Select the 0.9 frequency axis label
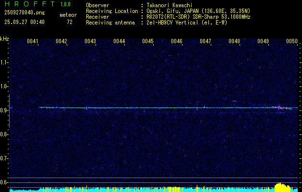This screenshot has width=302, height=192. click(4, 110)
